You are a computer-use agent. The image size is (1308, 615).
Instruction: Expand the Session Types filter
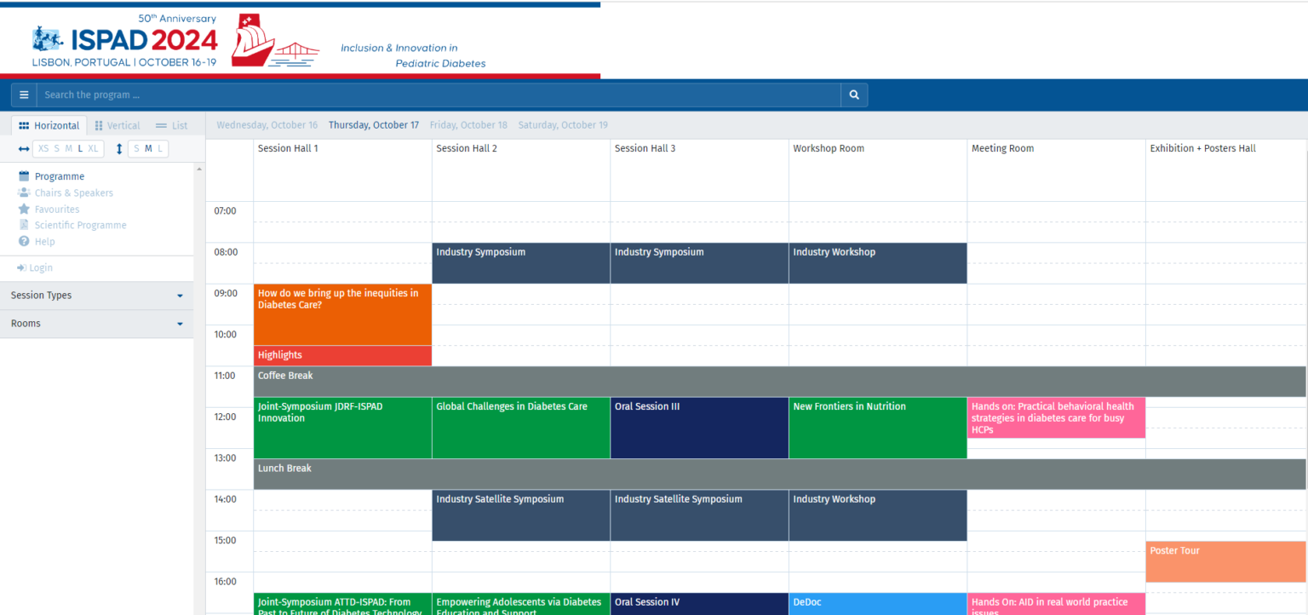(96, 296)
